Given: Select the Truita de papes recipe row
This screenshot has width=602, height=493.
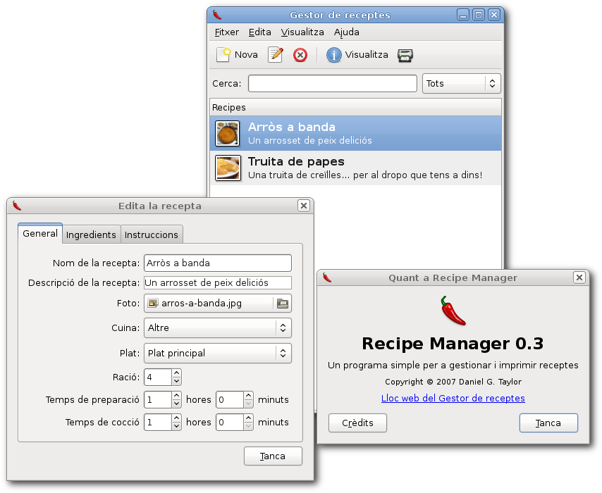Looking at the screenshot, I should coord(355,168).
